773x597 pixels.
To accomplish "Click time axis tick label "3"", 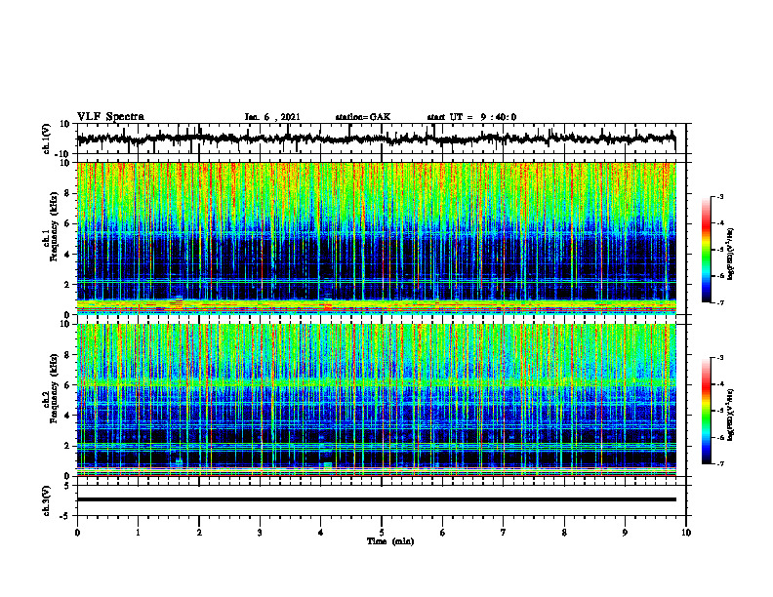I will [260, 533].
